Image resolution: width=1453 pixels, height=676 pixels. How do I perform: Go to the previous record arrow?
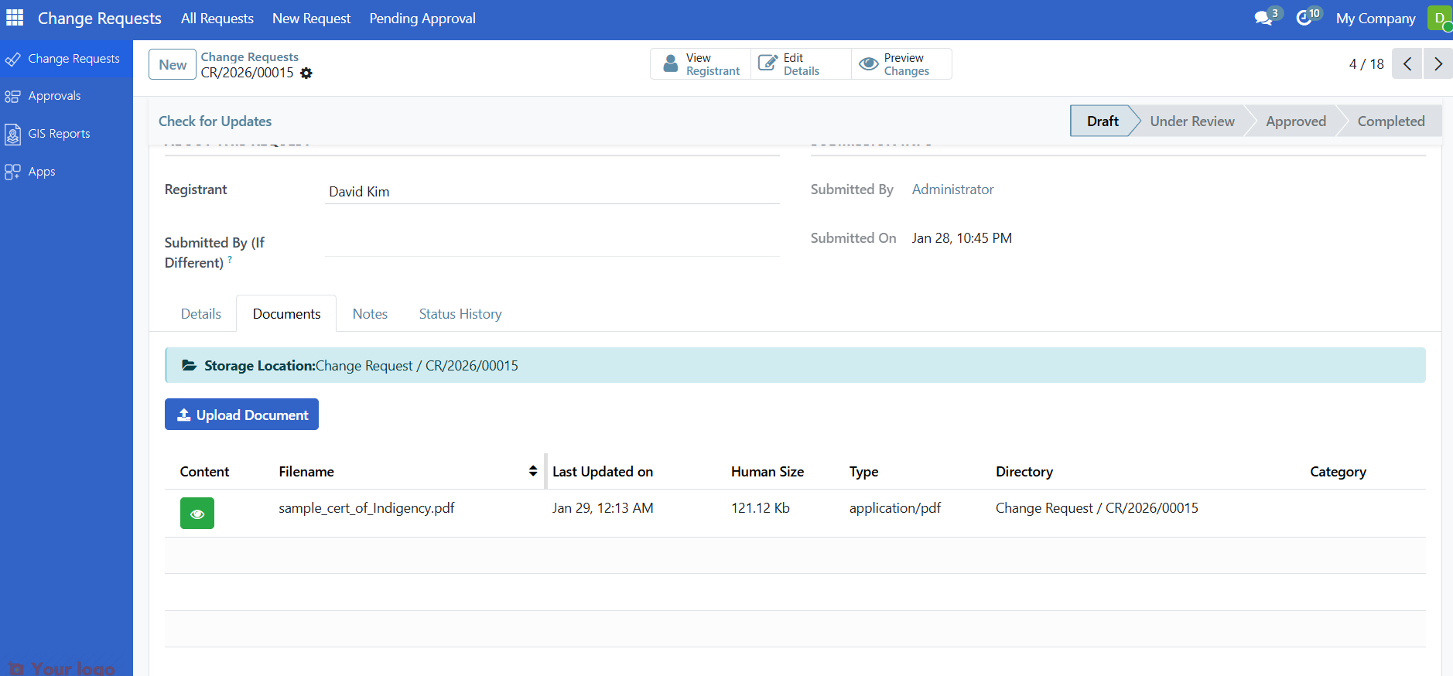(1407, 64)
